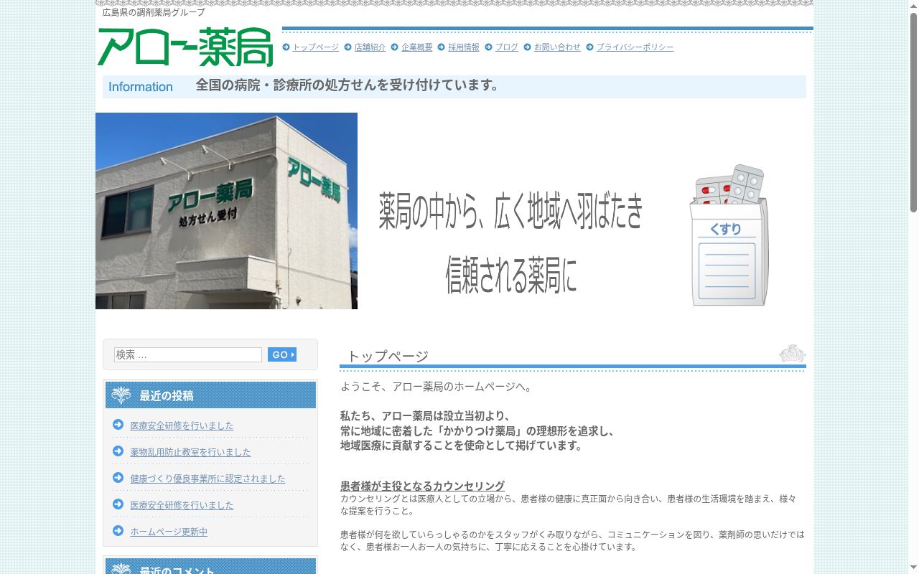Viewport: 919px width, 574px height.
Task: Click bullet icon beside 薬物乱用防止教室を行いました
Action: [118, 451]
